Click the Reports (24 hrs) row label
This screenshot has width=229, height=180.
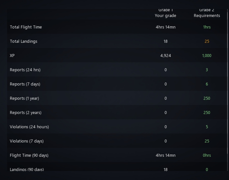pos(25,70)
